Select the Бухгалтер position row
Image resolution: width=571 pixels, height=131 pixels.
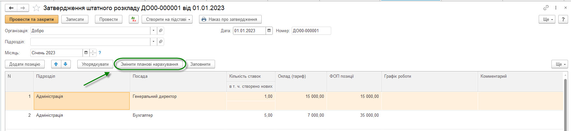click(x=143, y=115)
